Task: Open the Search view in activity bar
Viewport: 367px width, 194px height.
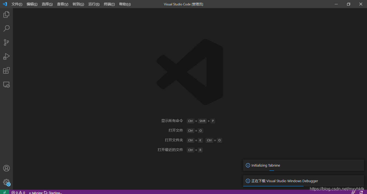Action: (x=6, y=28)
